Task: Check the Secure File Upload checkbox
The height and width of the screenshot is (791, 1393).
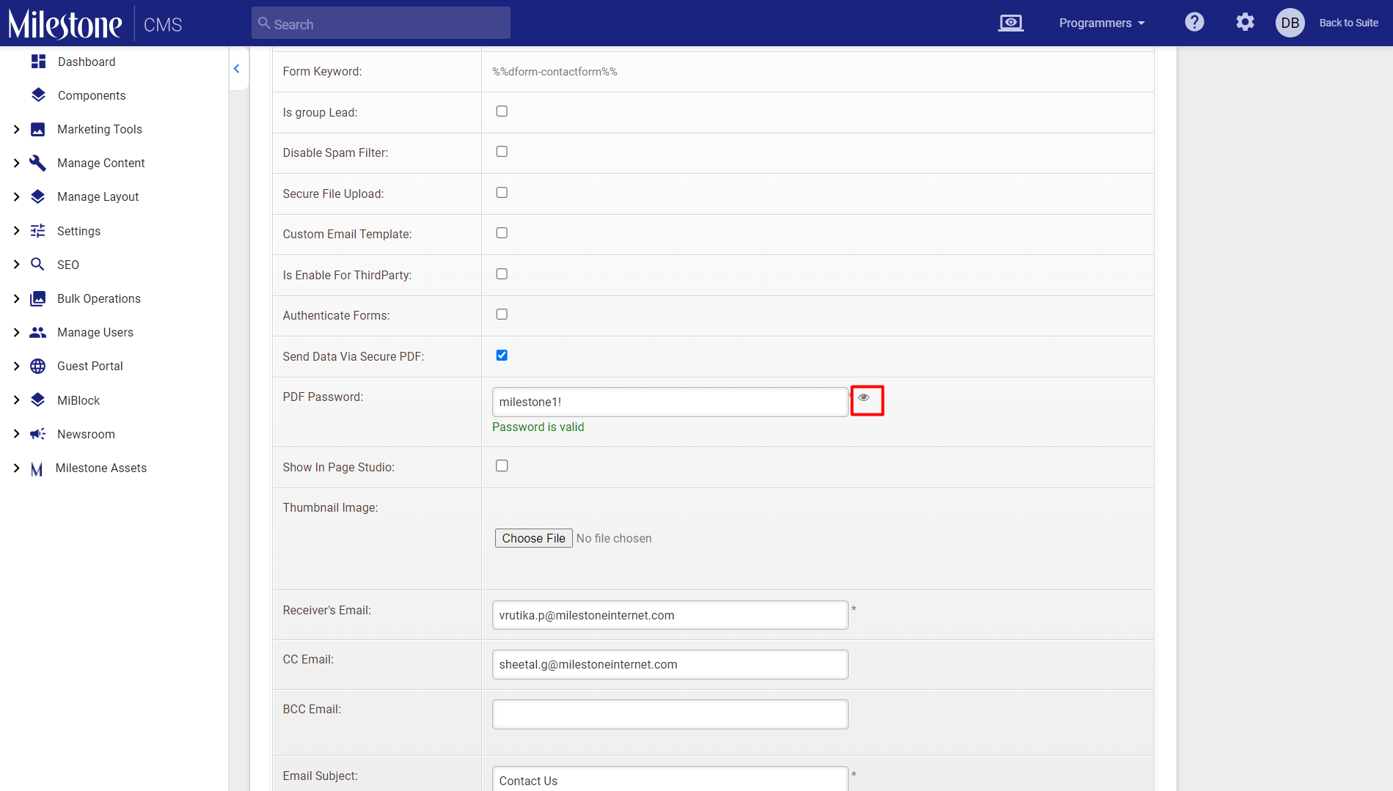Action: 502,193
